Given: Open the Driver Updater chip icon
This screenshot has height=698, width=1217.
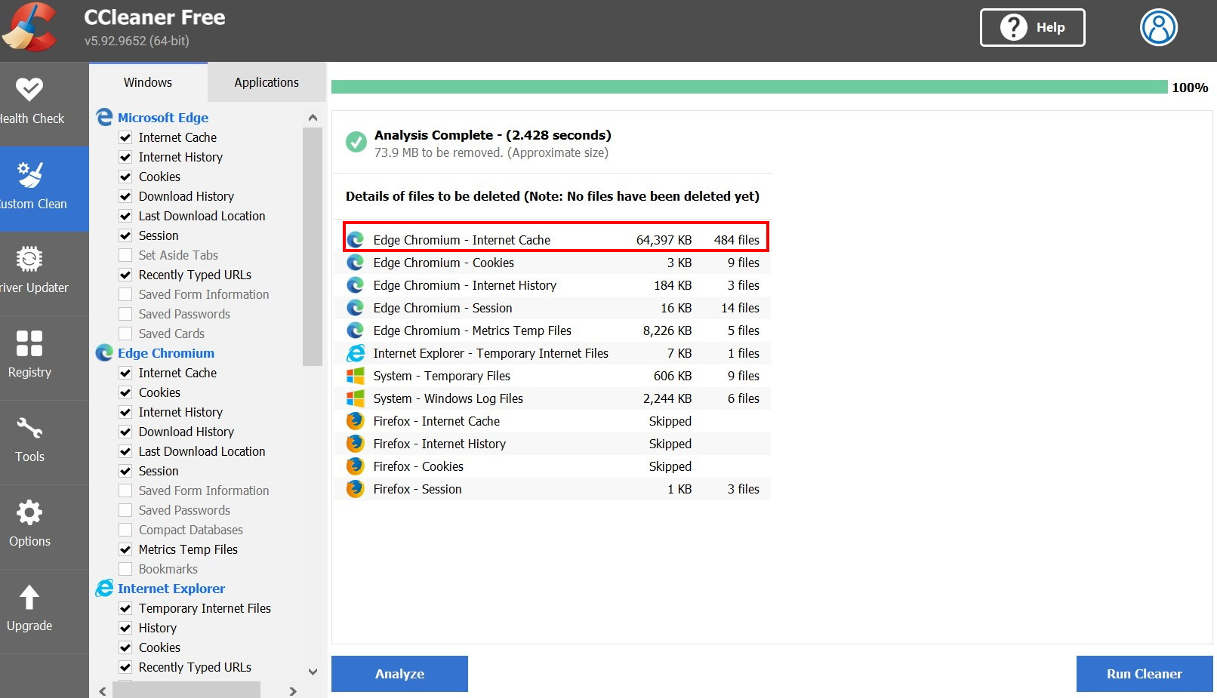Looking at the screenshot, I should (x=29, y=259).
